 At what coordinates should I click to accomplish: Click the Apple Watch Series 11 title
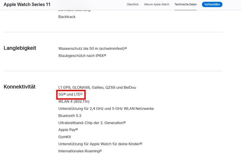click(x=27, y=4)
